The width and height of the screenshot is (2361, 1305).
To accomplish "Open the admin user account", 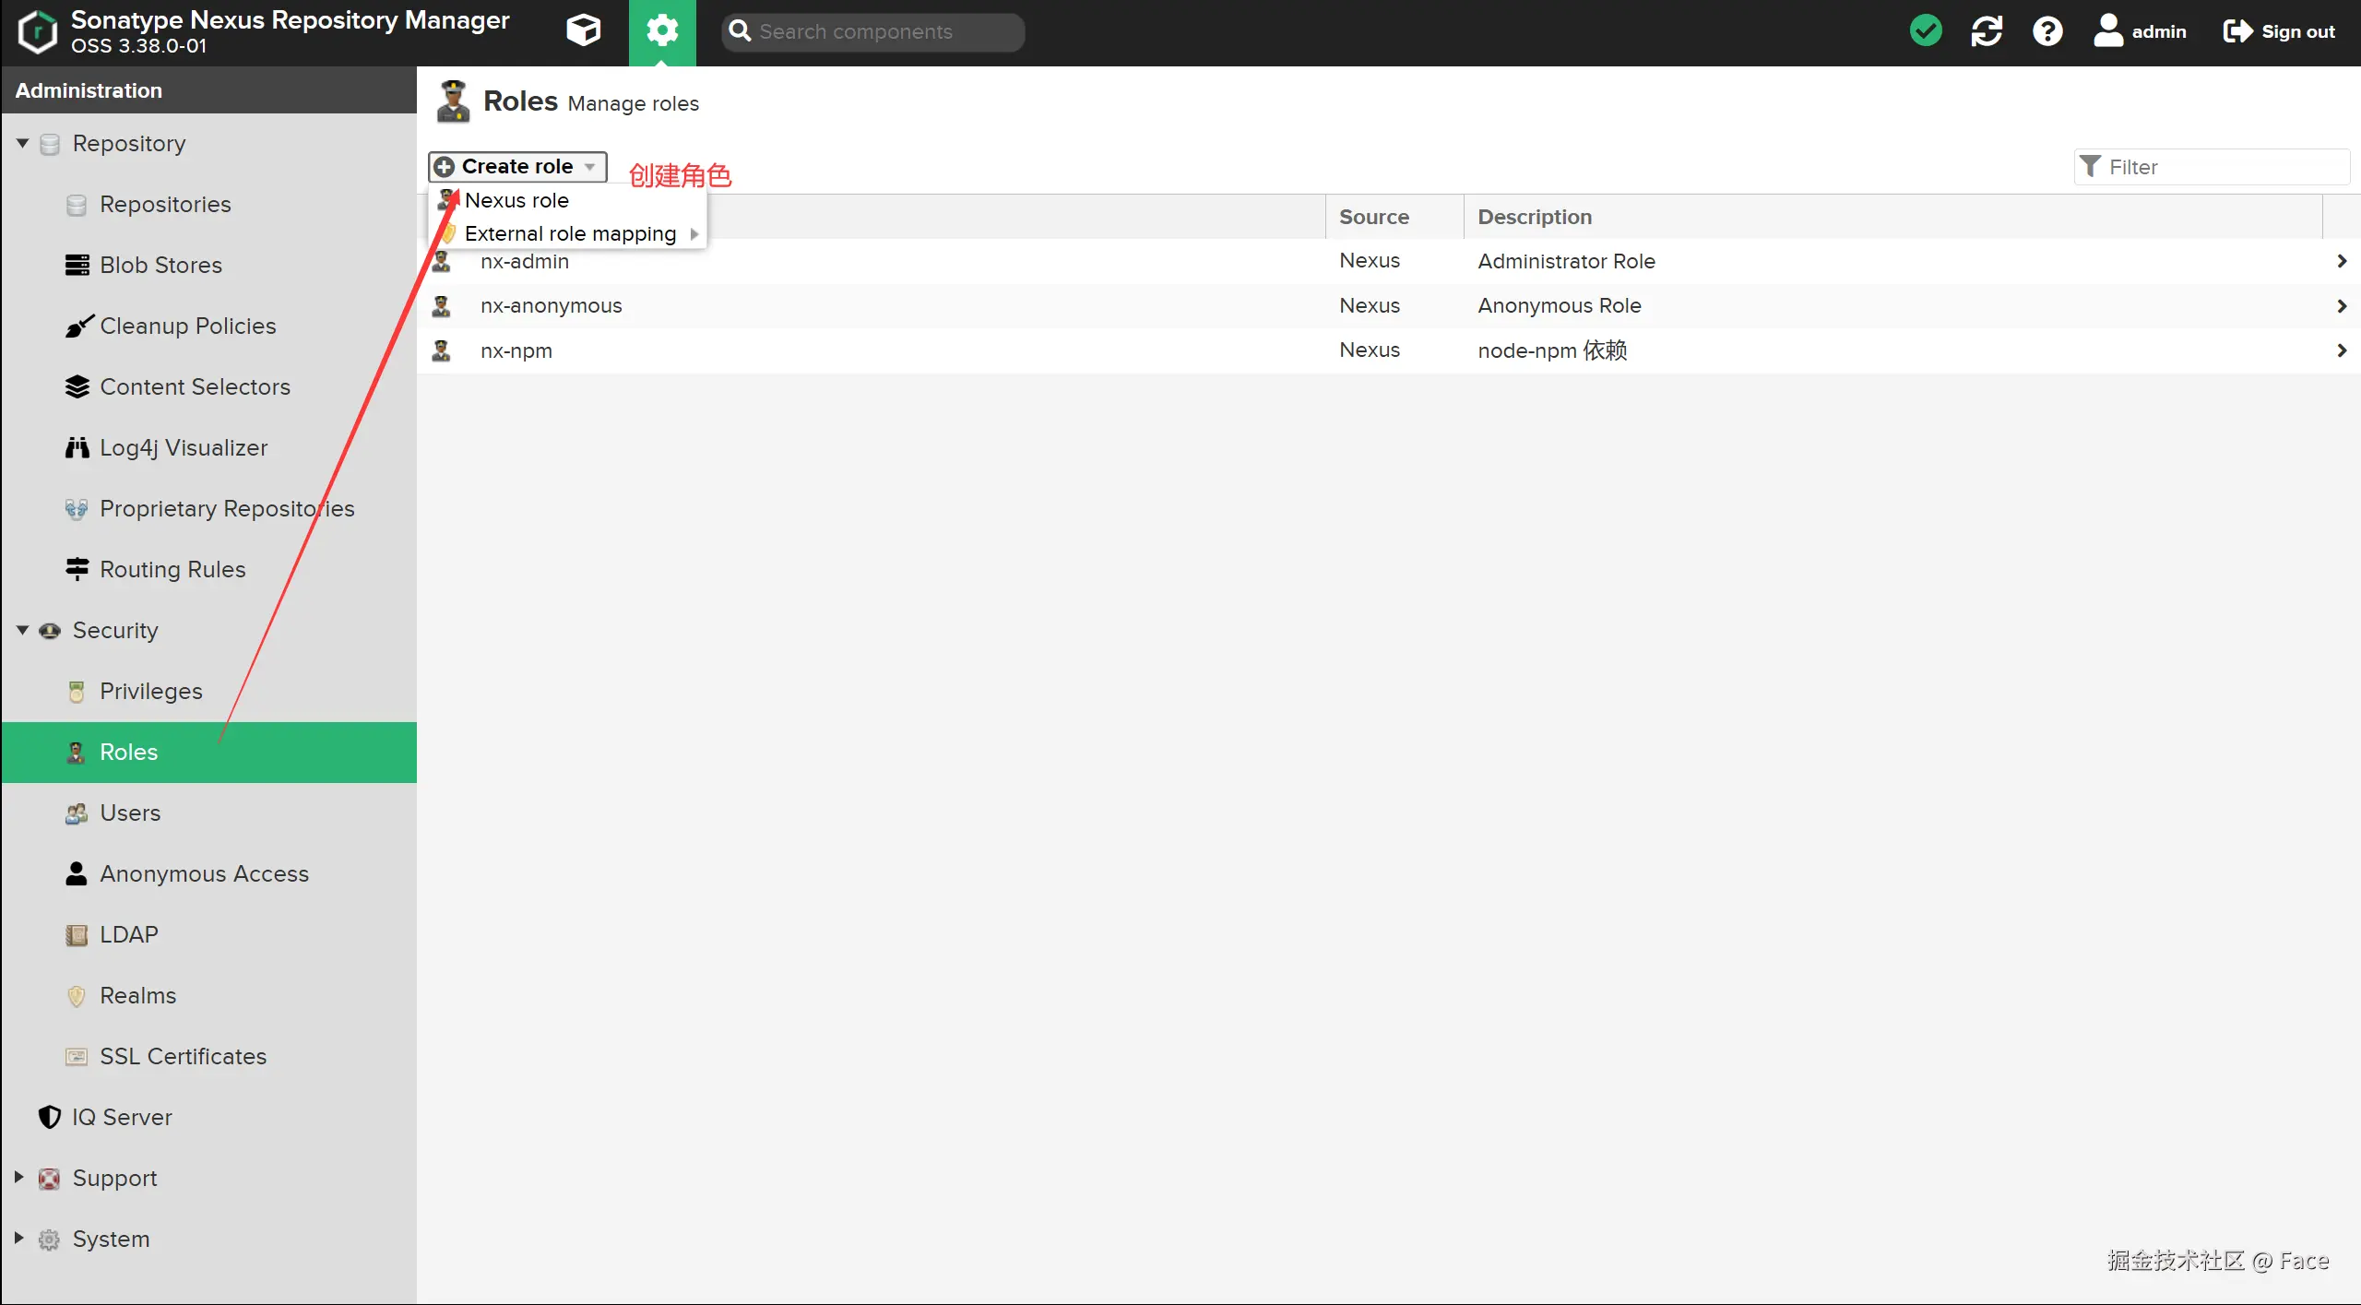I will pyautogui.click(x=2140, y=31).
